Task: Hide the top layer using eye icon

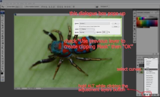Action: [x=138, y=65]
